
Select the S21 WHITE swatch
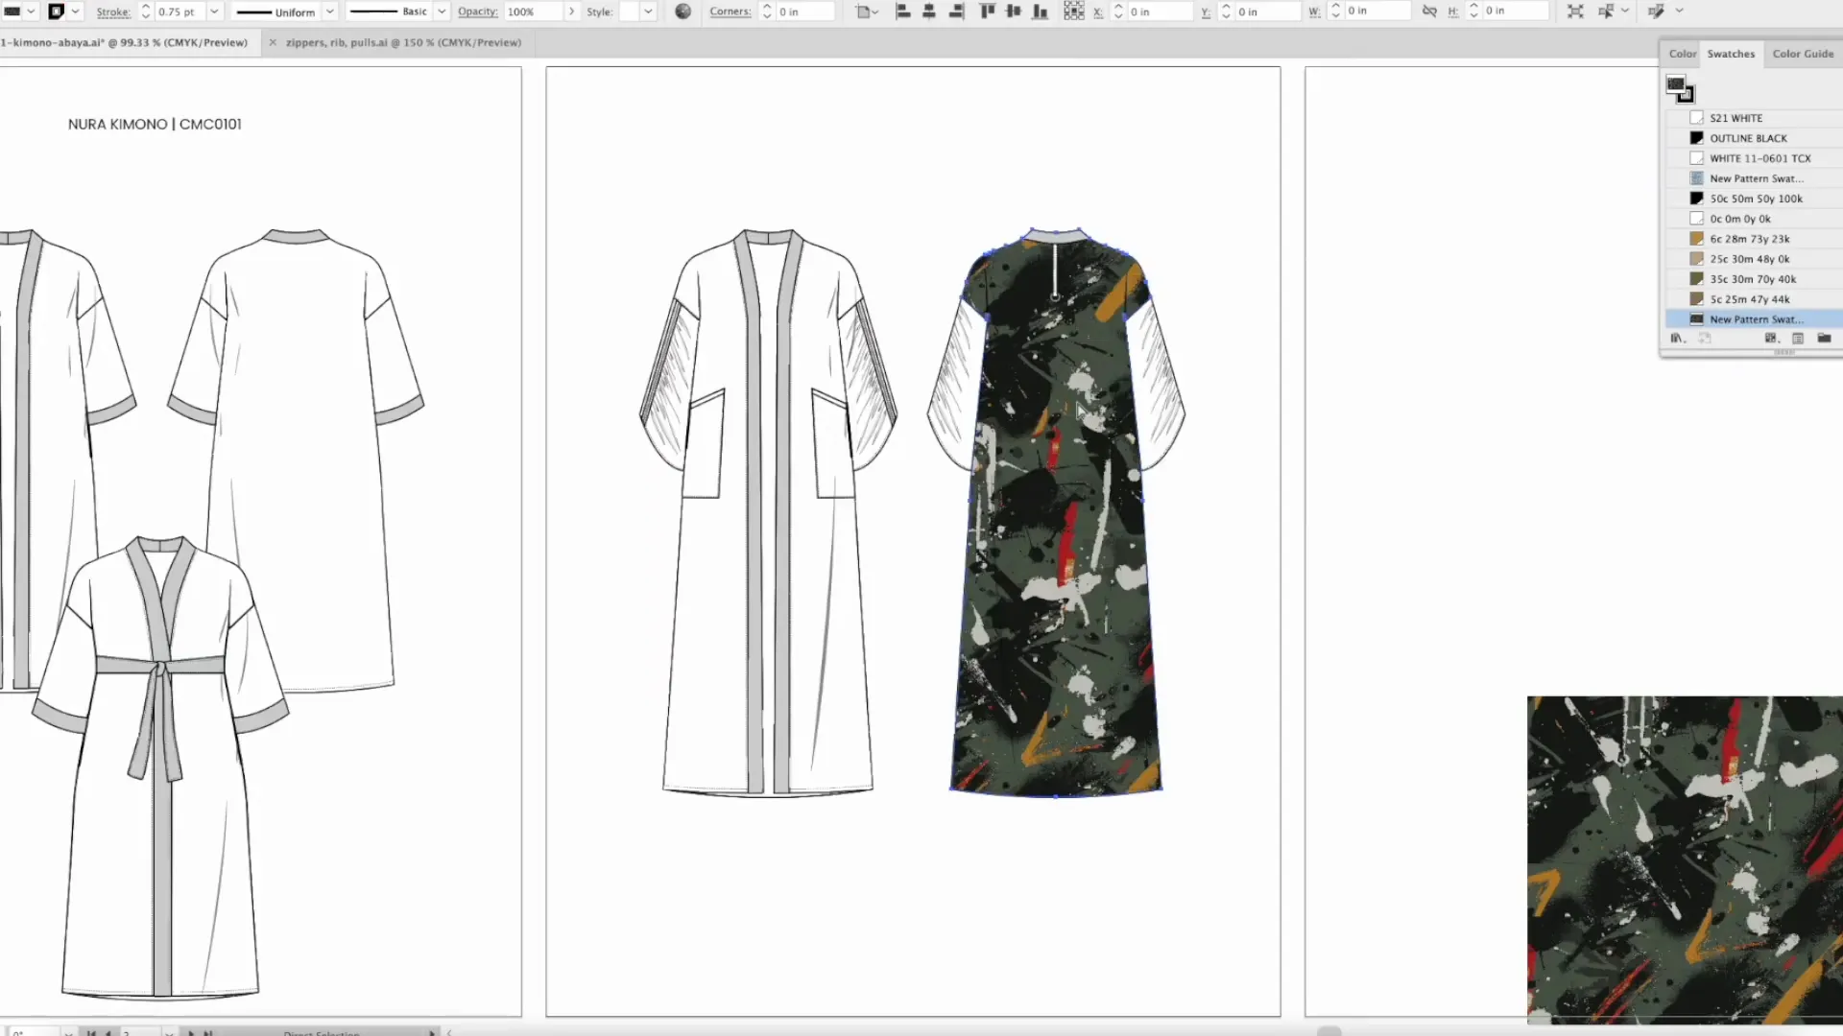point(1754,118)
